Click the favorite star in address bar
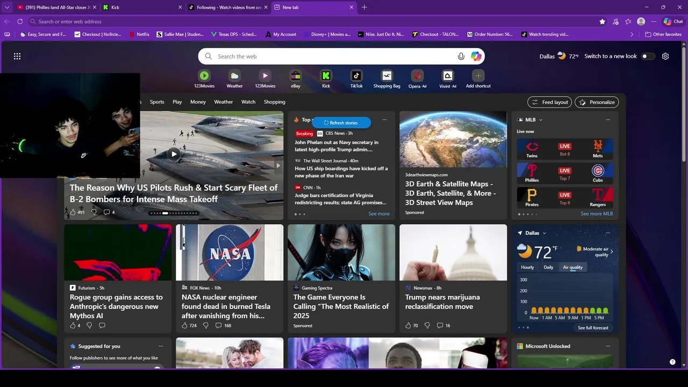Viewport: 688px width, 387px height. coord(603,21)
